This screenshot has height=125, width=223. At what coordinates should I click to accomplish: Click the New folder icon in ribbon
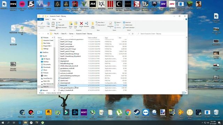(93, 24)
